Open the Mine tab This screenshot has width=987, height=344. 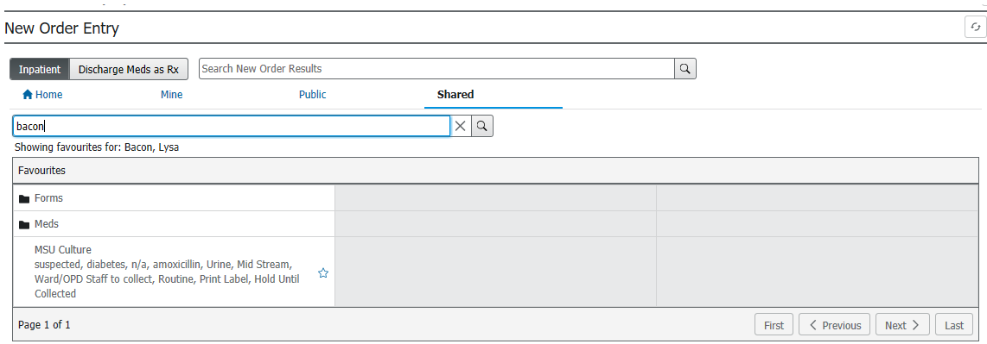coord(172,95)
